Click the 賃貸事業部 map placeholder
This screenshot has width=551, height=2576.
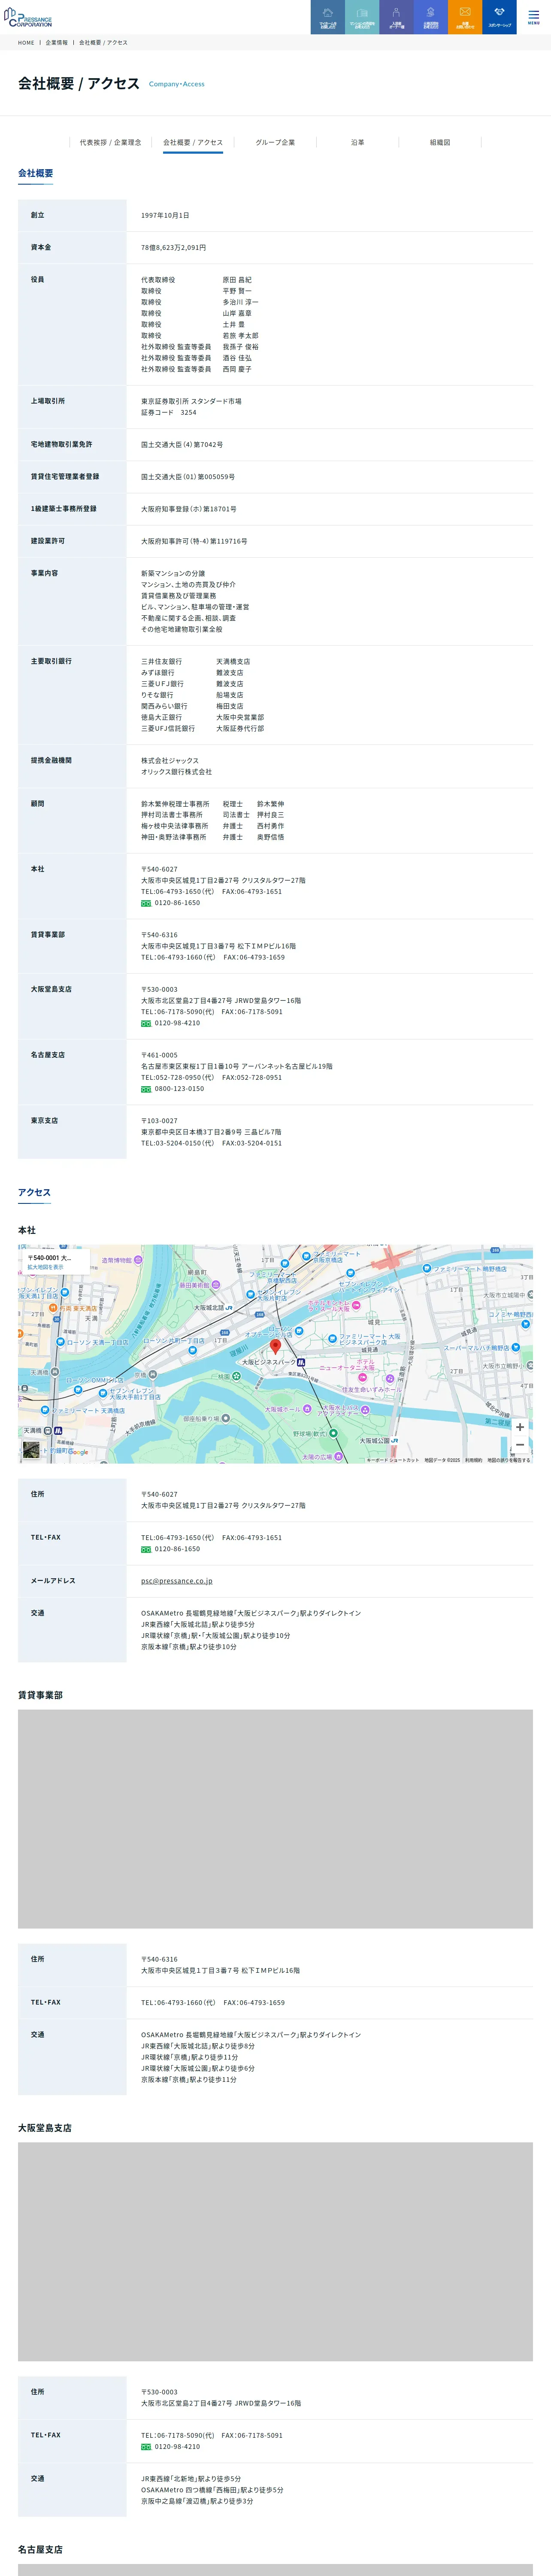click(275, 1819)
